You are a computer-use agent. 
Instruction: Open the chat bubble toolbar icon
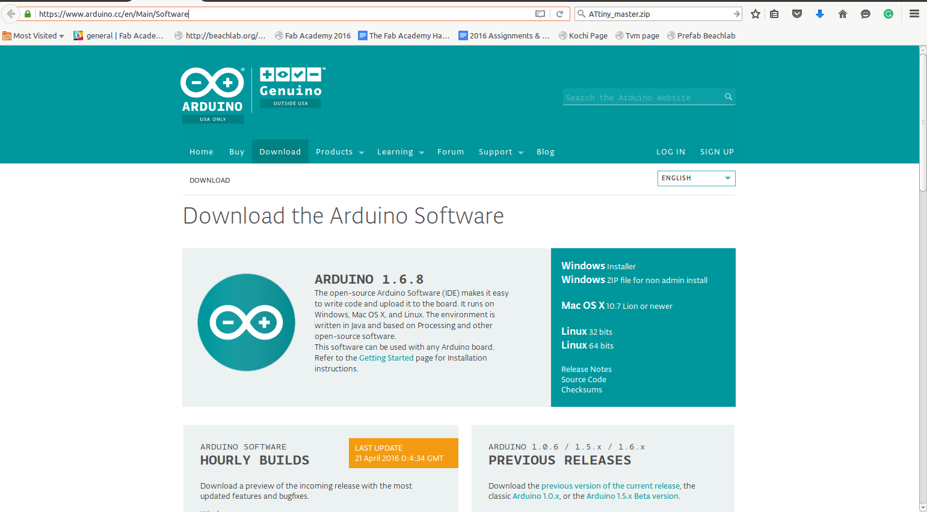click(x=866, y=14)
